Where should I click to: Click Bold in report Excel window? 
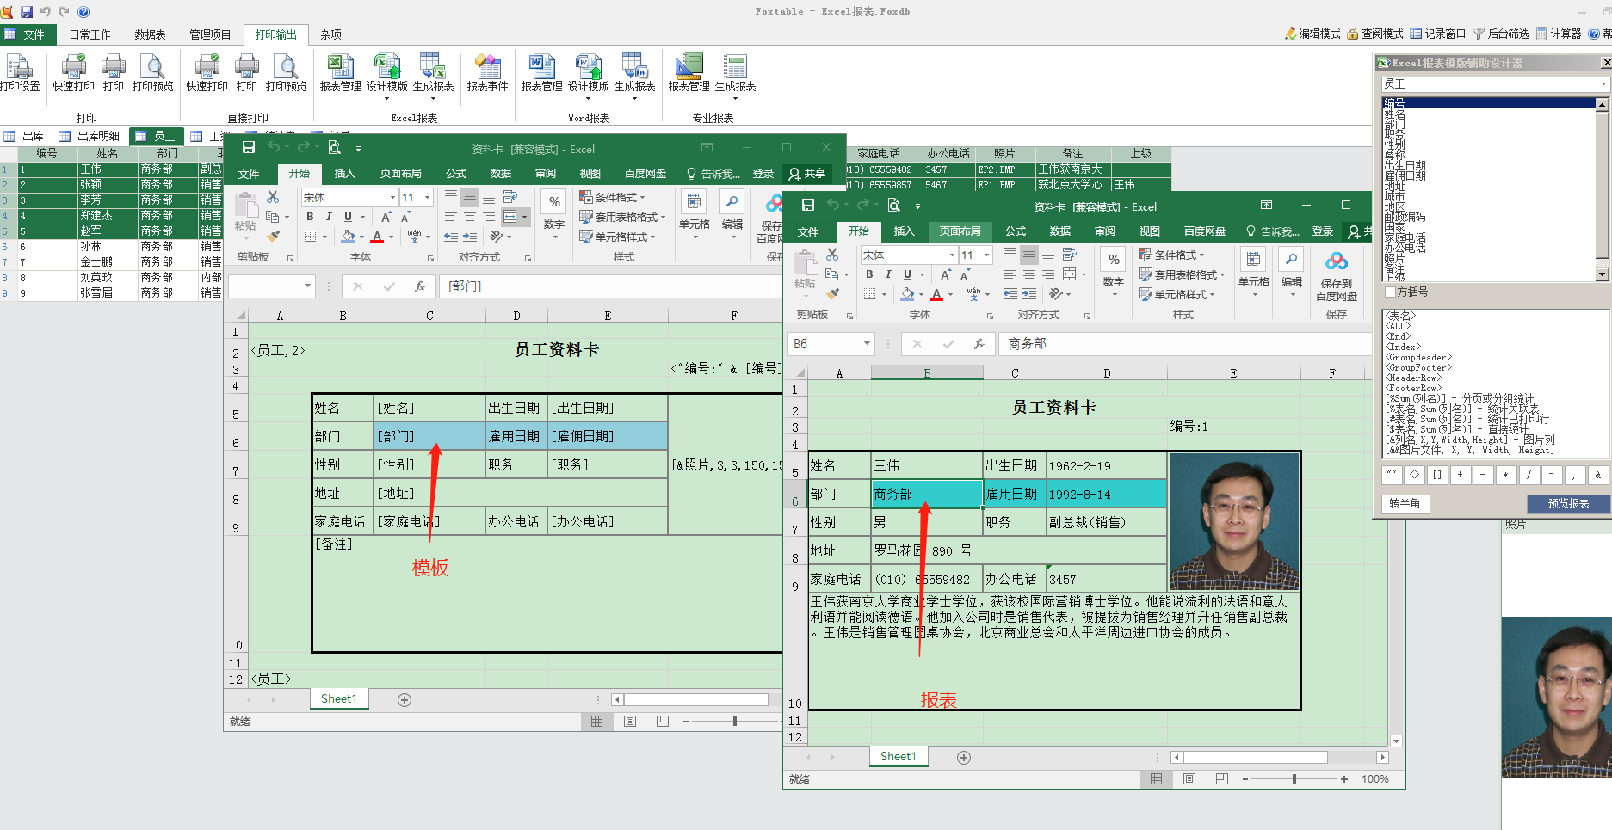(x=869, y=274)
